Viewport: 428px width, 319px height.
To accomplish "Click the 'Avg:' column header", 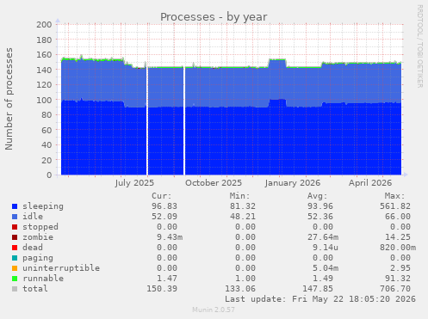I will (318, 196).
